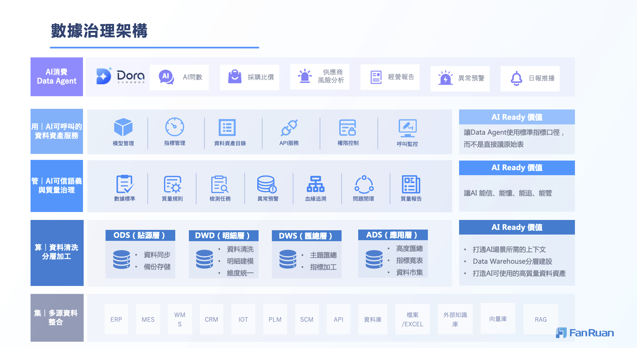Click the bullet 維度統一
Screen dimensions: 637x348
(240, 273)
